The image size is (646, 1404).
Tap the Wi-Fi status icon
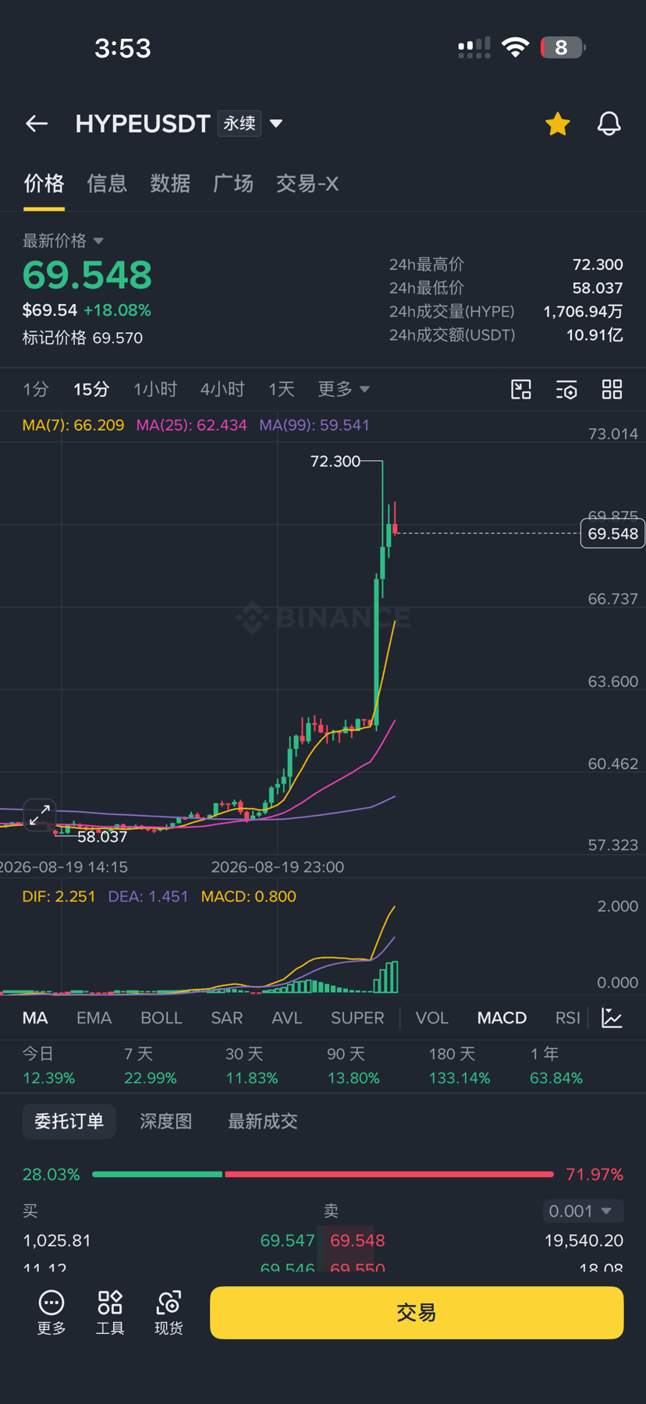pos(515,48)
